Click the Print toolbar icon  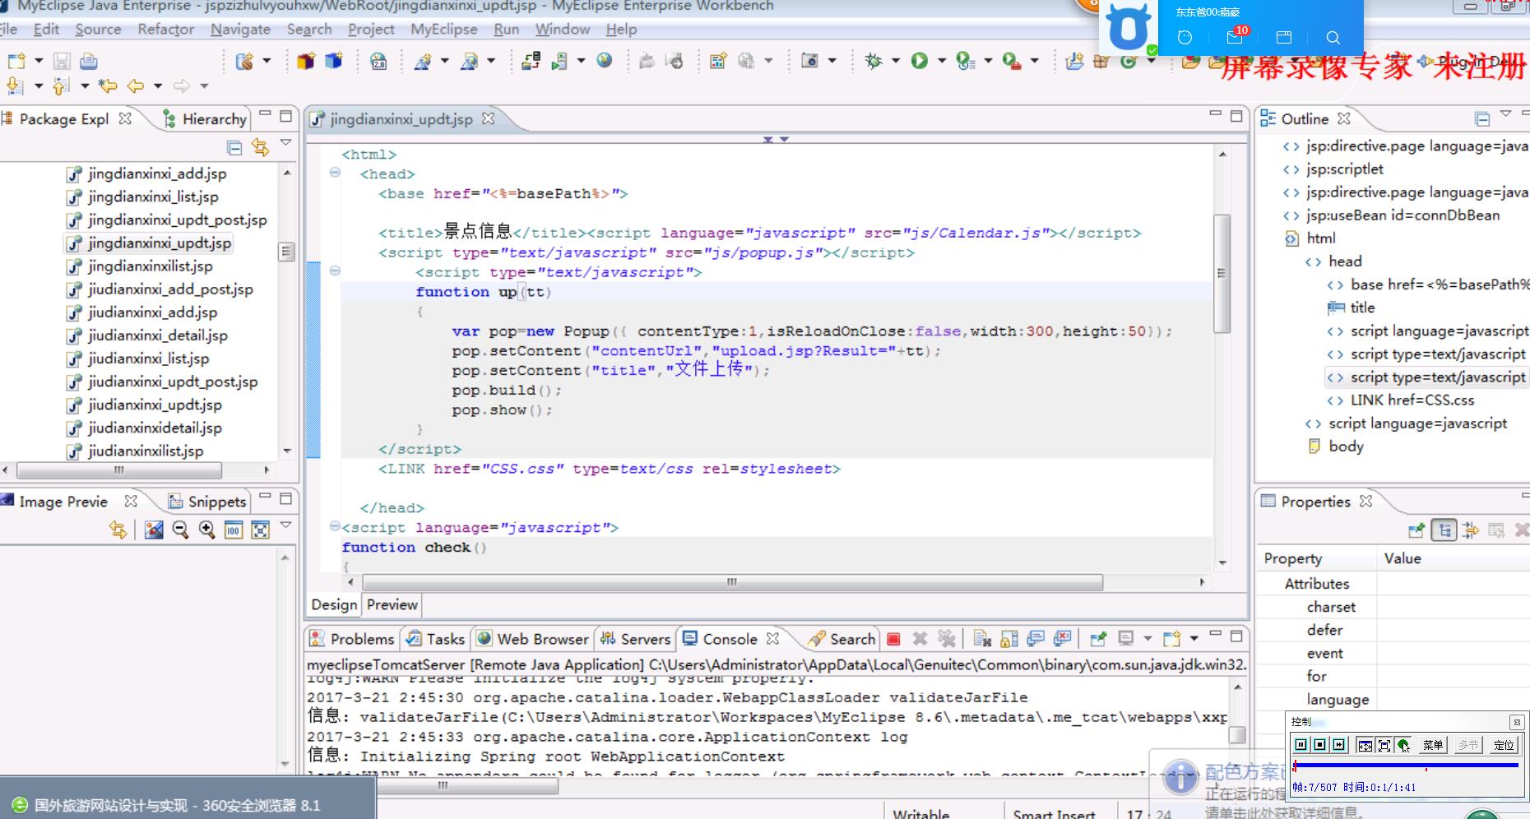pos(88,61)
